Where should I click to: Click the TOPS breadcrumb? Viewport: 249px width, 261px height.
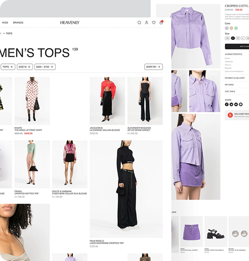(9, 33)
